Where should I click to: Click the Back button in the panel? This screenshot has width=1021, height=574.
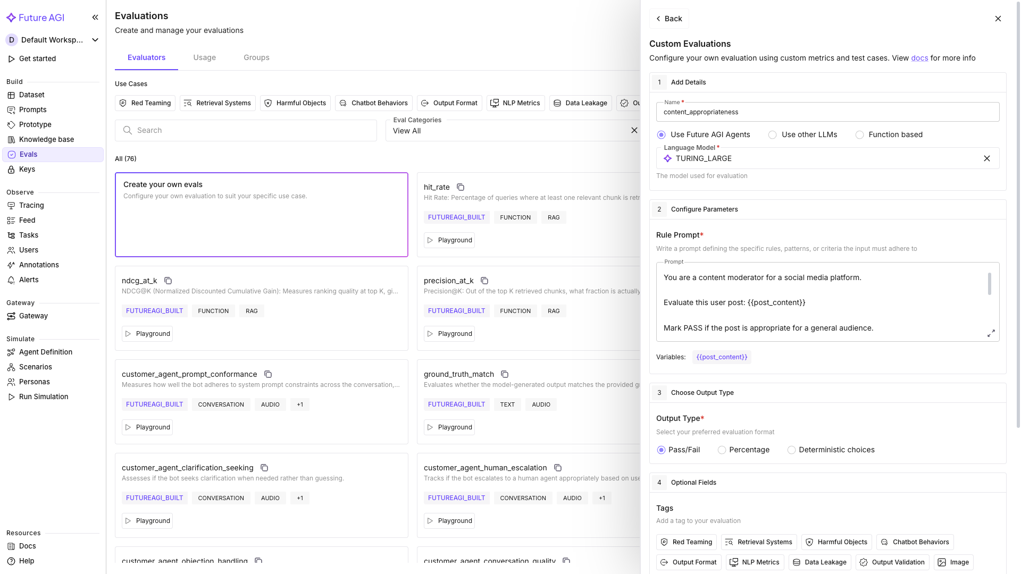tap(668, 19)
